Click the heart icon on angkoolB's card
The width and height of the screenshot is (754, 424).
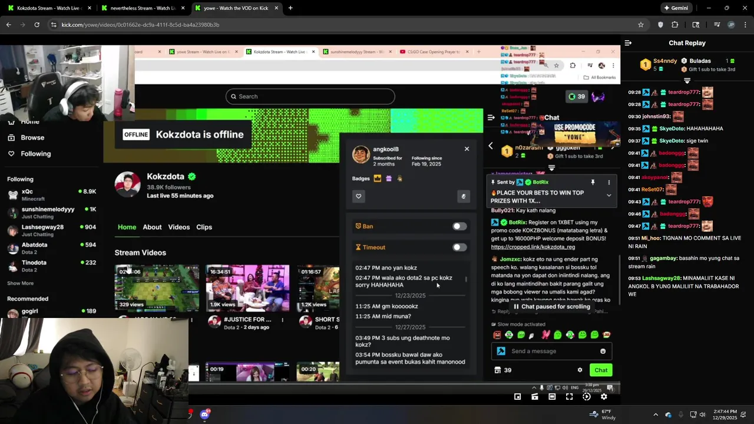pyautogui.click(x=358, y=196)
